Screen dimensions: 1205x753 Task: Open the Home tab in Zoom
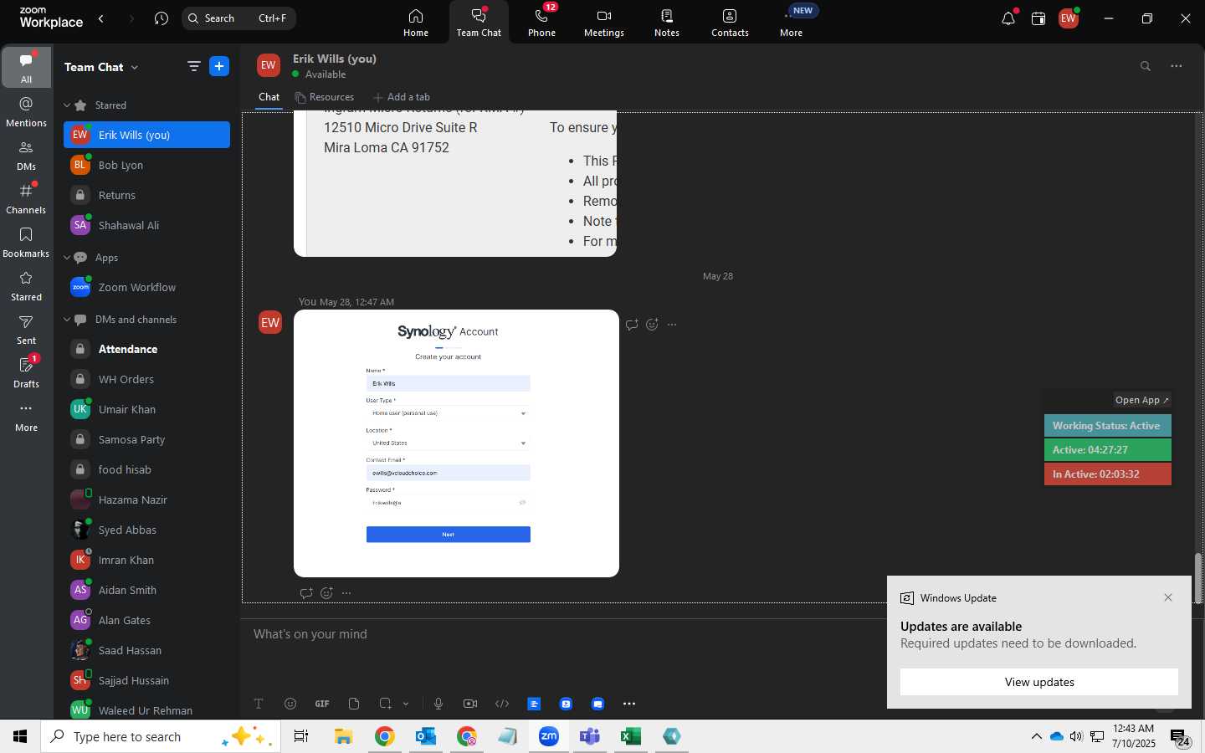pyautogui.click(x=416, y=23)
